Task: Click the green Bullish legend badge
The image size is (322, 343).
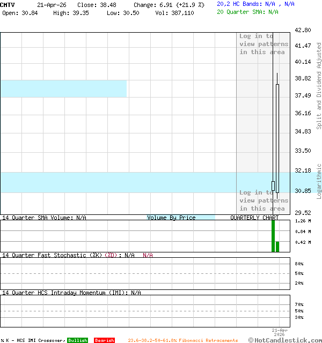Action: pos(77,340)
